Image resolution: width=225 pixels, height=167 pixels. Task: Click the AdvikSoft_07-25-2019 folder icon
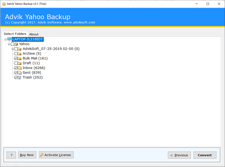[x=20, y=49]
